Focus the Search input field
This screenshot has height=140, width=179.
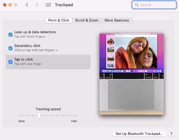[154, 5]
